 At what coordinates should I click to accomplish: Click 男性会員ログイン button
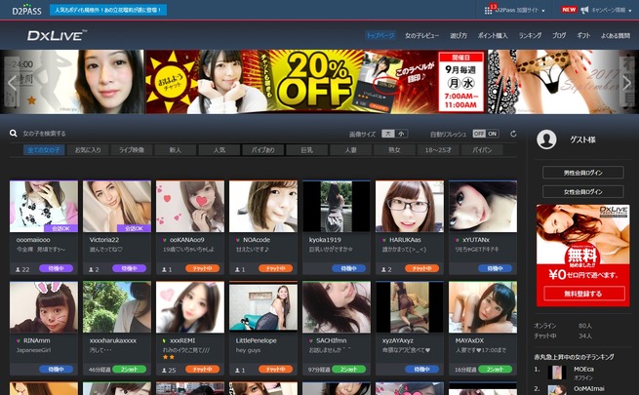[x=582, y=173]
